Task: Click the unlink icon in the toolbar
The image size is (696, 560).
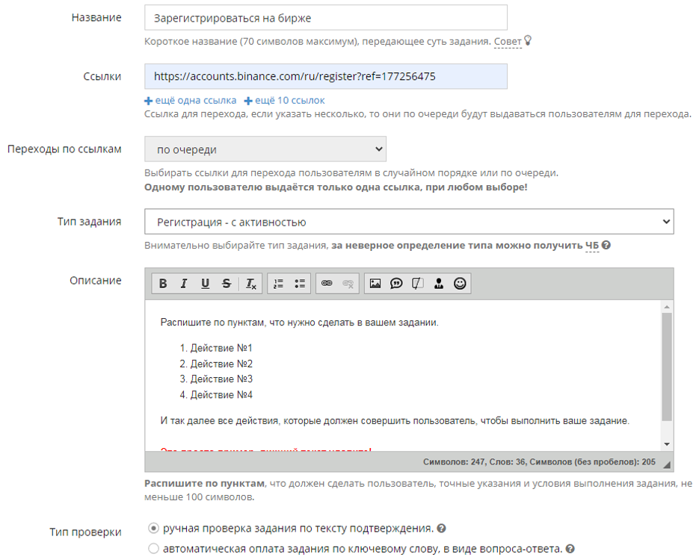Action: point(348,283)
